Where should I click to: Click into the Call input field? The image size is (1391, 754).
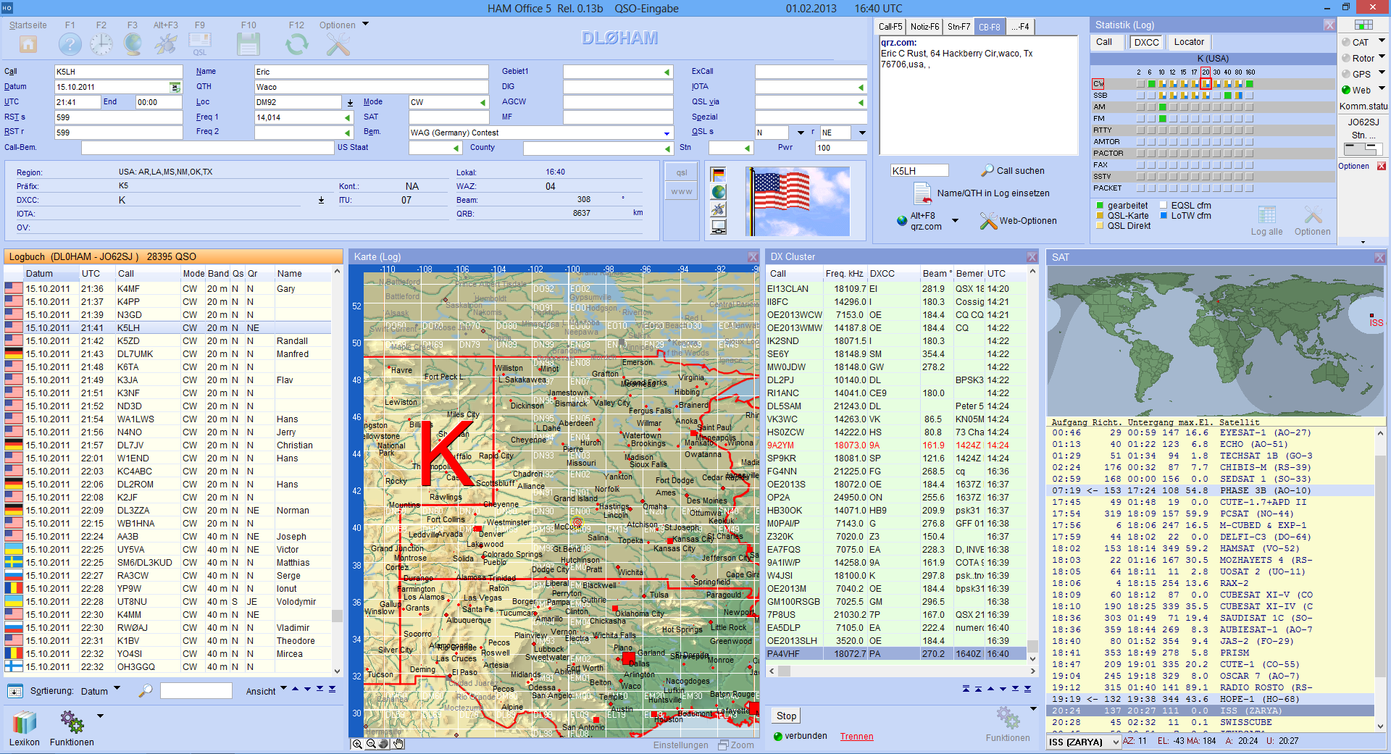pos(118,72)
